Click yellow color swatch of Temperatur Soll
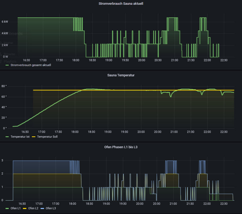Image resolution: width=242 pixels, height=214 pixels. click(34, 137)
